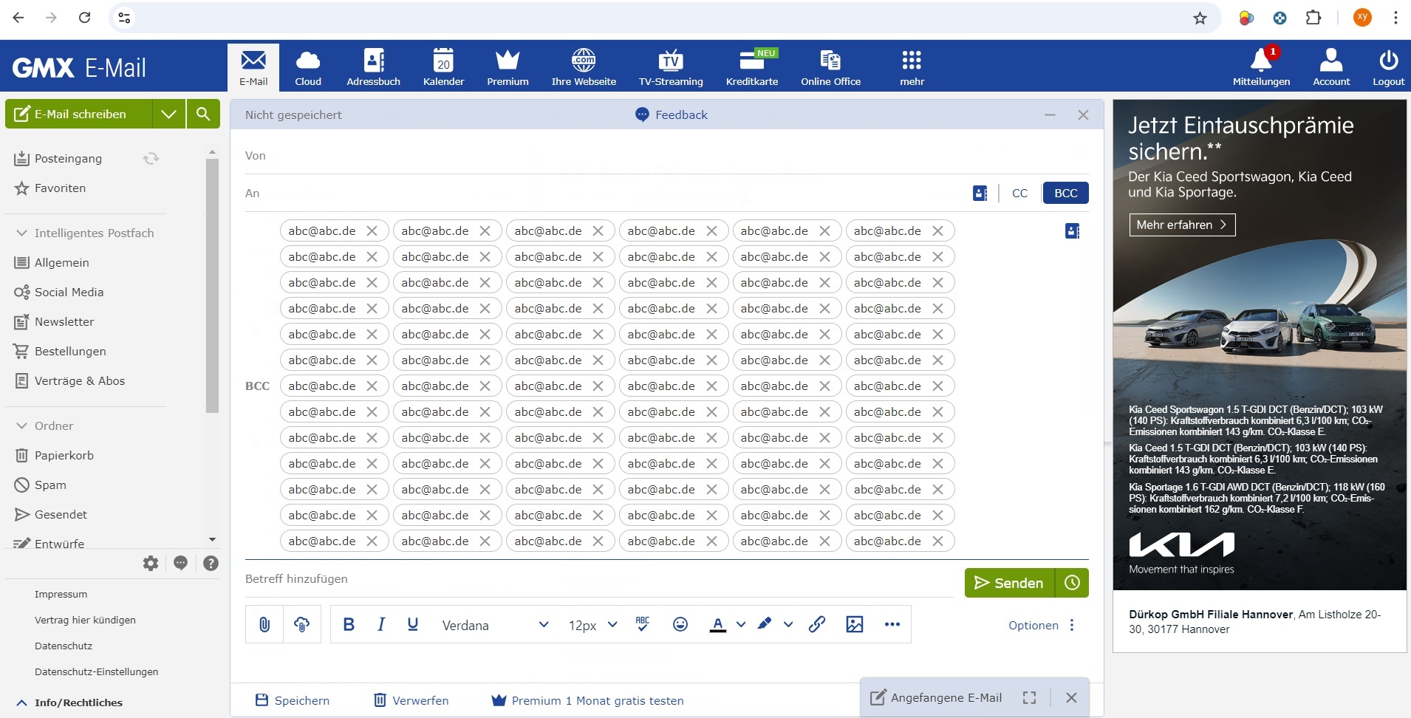Open the Kalender
This screenshot has width=1411, height=718.
tap(443, 67)
